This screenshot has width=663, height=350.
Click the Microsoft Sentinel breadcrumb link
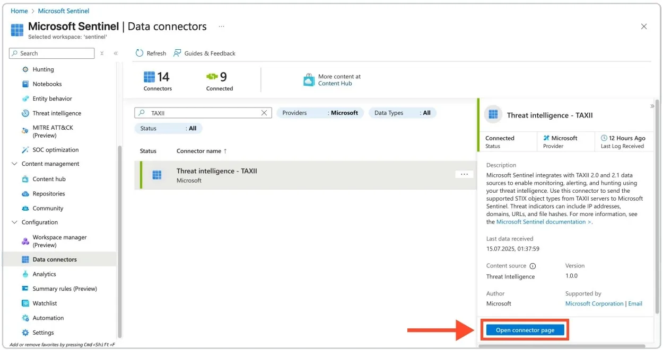(64, 11)
